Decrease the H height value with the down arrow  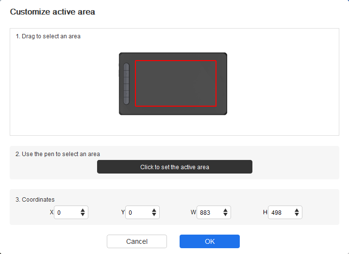(x=297, y=214)
